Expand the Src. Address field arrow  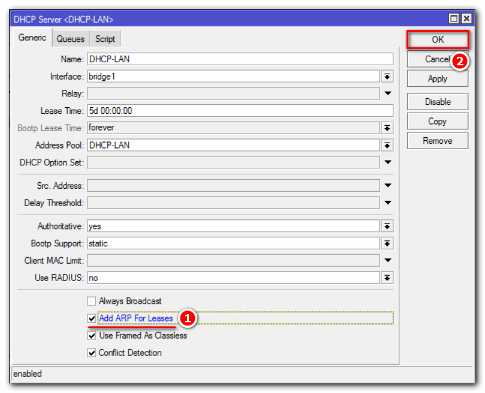coord(387,185)
